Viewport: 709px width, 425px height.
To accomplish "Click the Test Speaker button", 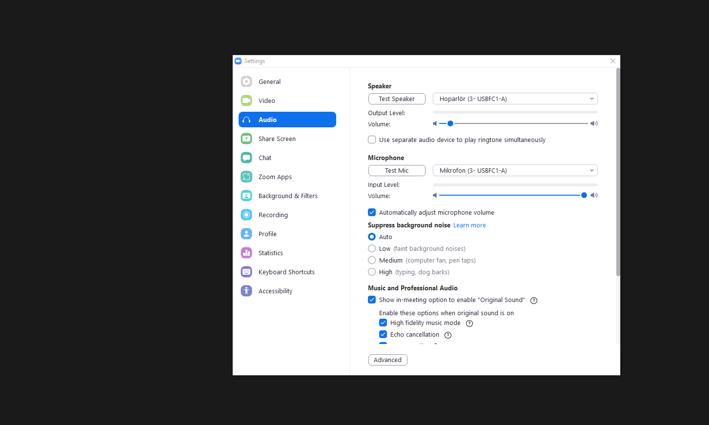I will point(397,99).
